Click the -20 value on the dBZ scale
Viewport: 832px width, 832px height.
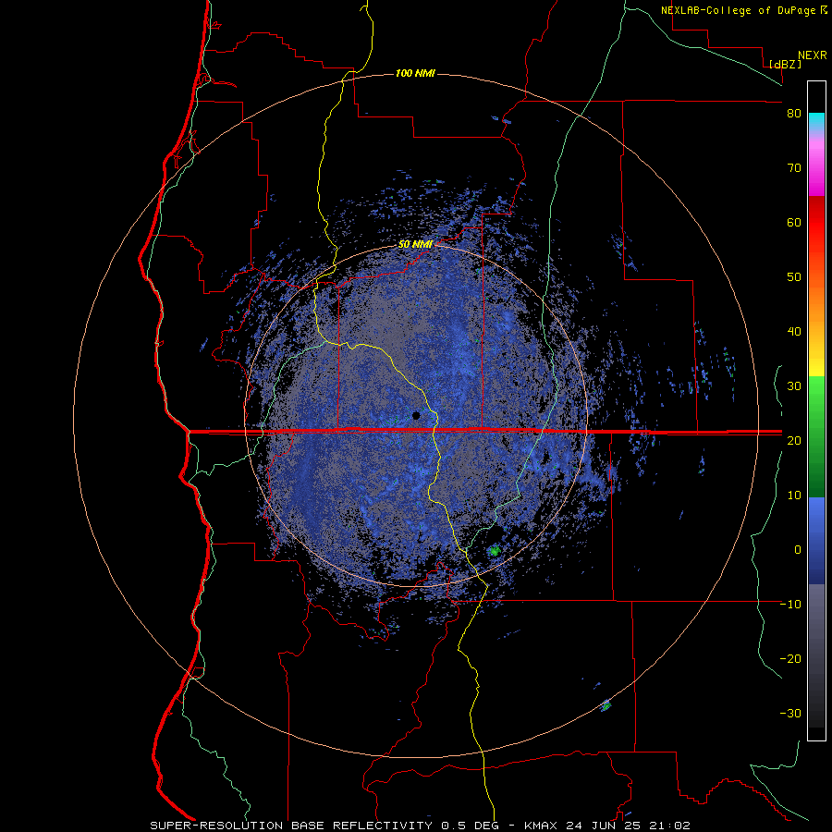point(790,658)
